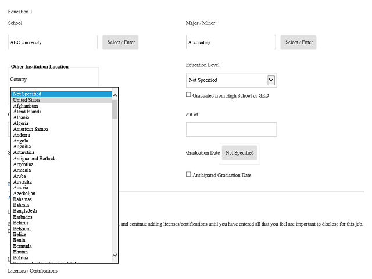Choose Åland Islands from the country list

[x=62, y=112]
